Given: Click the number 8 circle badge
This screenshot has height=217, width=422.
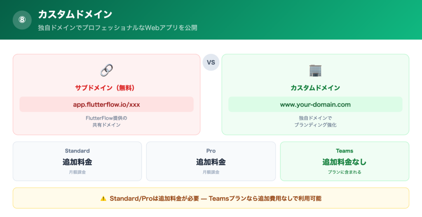Looking at the screenshot, I should 22,20.
